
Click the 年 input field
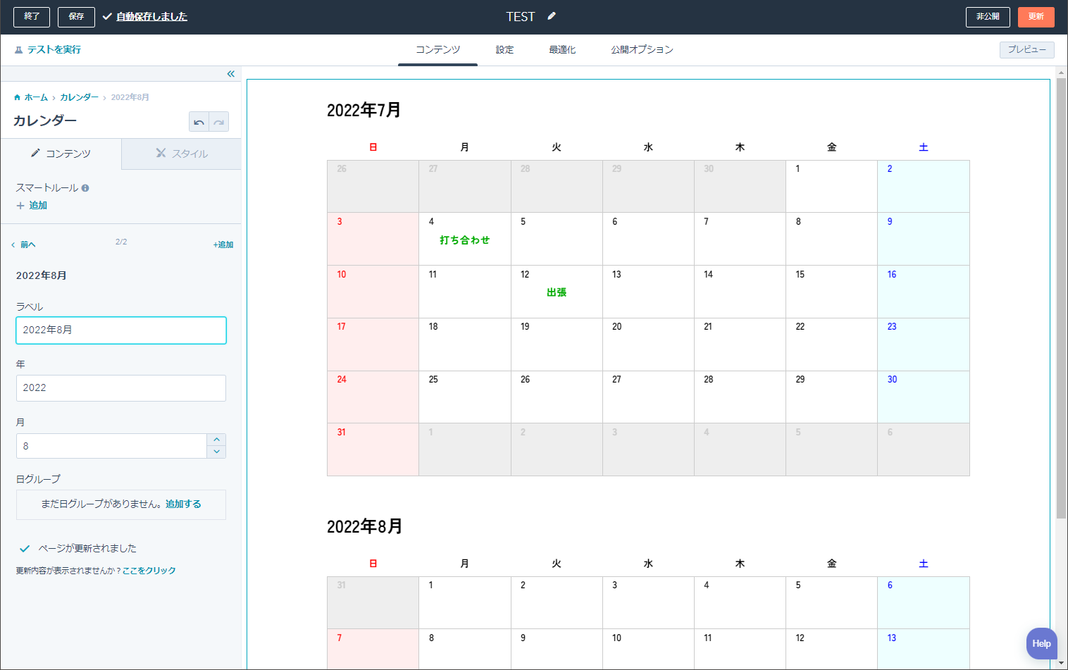coord(121,388)
